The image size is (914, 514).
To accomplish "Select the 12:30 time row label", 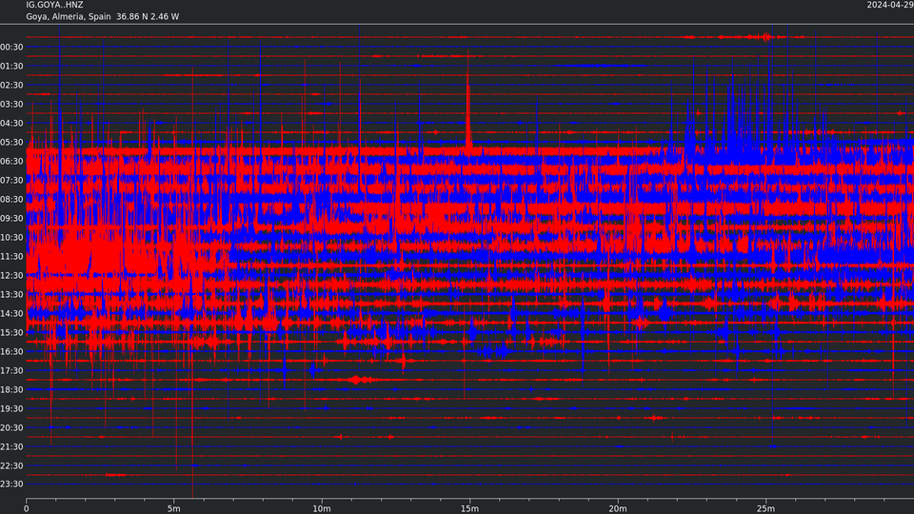I will [x=11, y=276].
